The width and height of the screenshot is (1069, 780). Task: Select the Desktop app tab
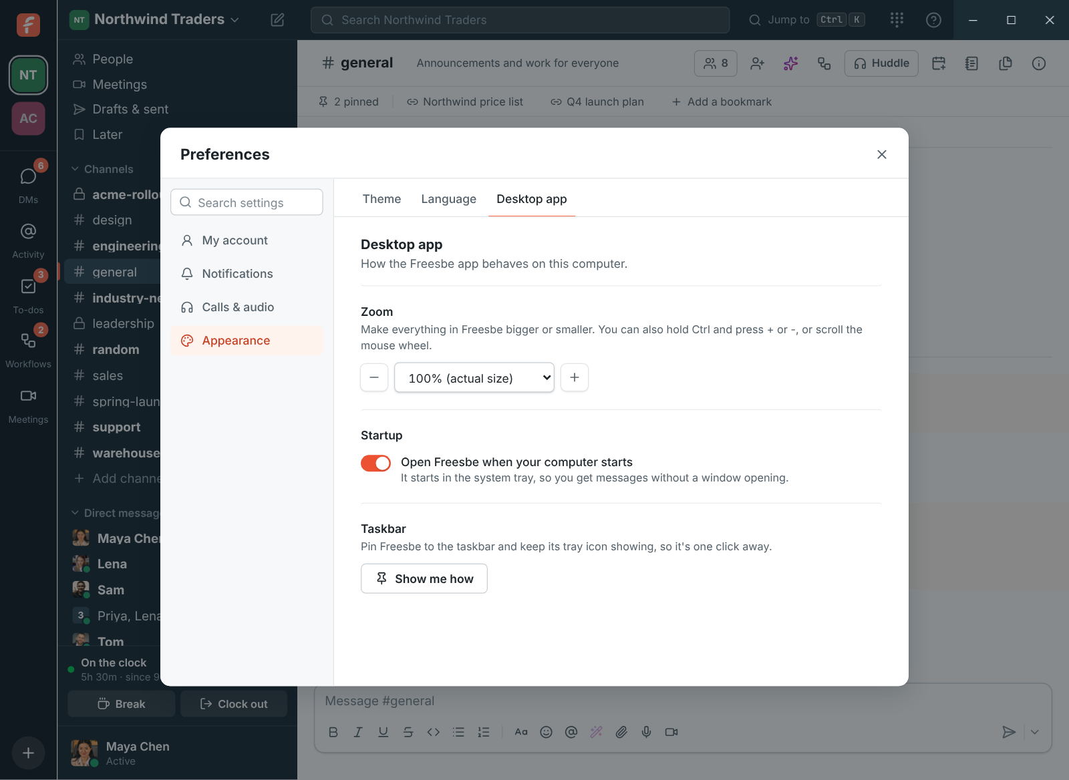(532, 199)
